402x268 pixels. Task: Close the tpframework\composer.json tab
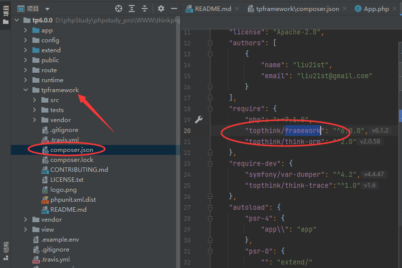pos(345,8)
